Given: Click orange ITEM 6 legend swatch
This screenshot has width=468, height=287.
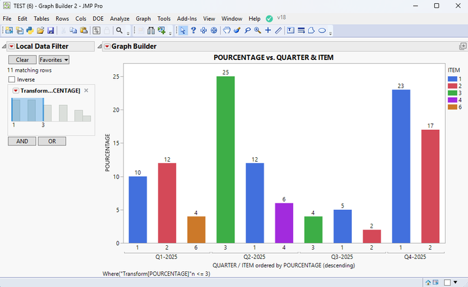Looking at the screenshot, I should tap(452, 107).
